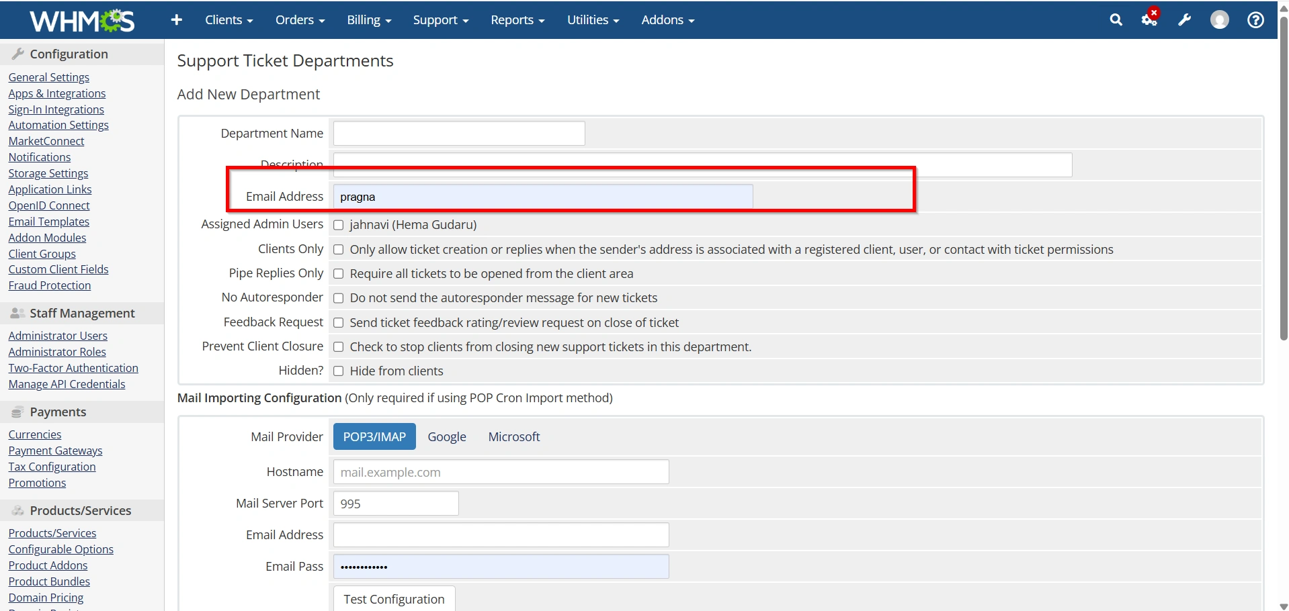1289x611 pixels.
Task: Click the Test Configuration button
Action: pyautogui.click(x=394, y=598)
